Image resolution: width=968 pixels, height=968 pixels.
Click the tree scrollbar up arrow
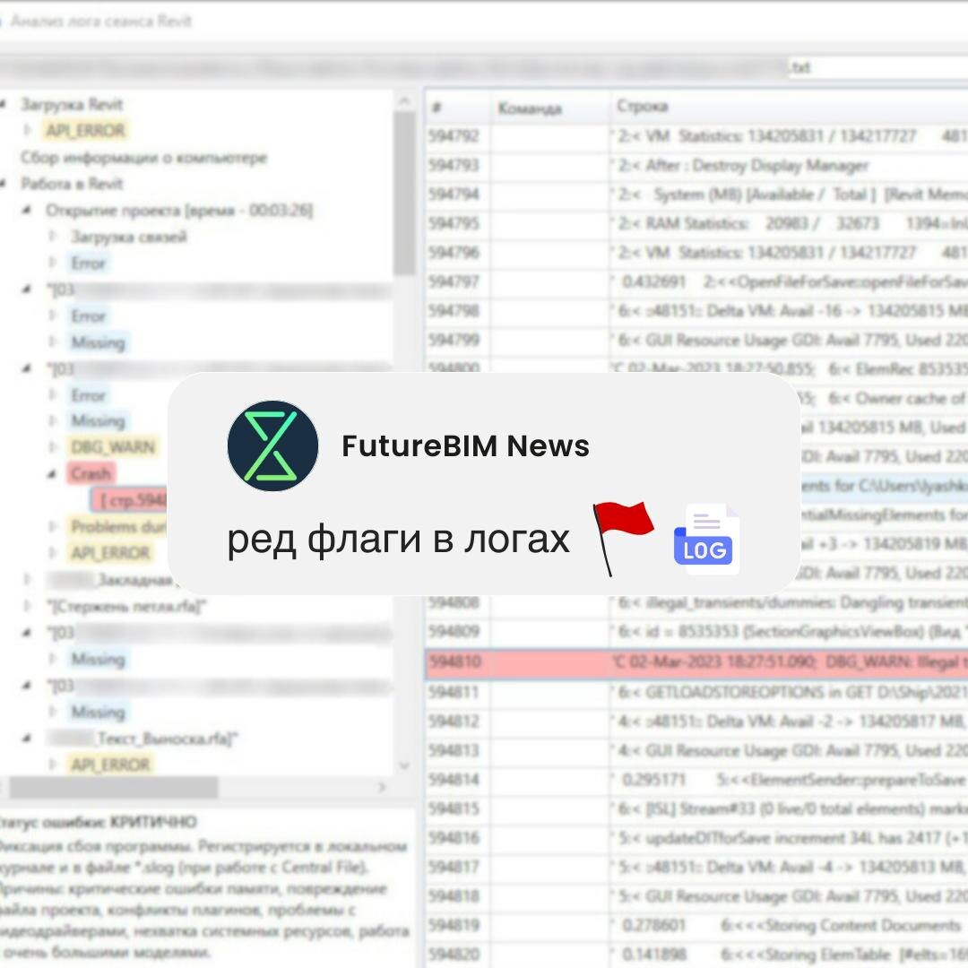click(404, 100)
